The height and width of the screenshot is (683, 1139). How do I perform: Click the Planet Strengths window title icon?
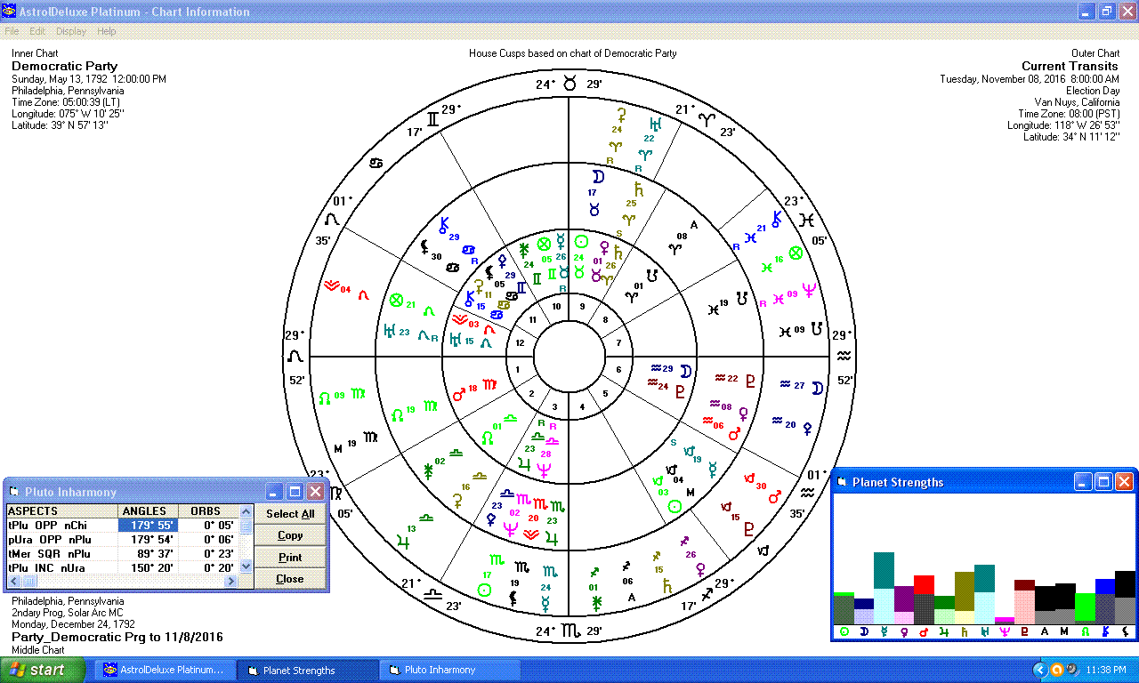(x=842, y=482)
